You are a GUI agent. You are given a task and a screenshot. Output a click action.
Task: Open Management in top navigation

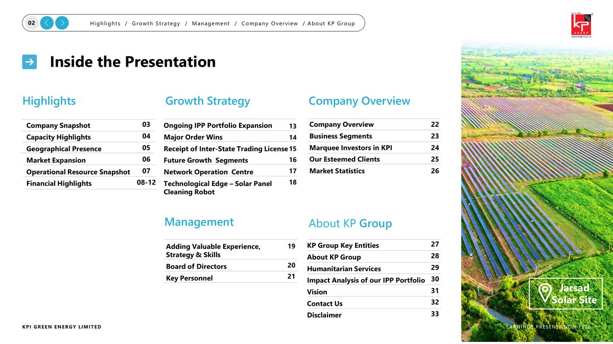click(x=211, y=23)
